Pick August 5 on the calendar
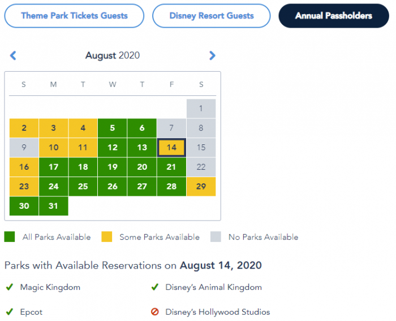Image resolution: width=396 pixels, height=321 pixels. pos(113,128)
